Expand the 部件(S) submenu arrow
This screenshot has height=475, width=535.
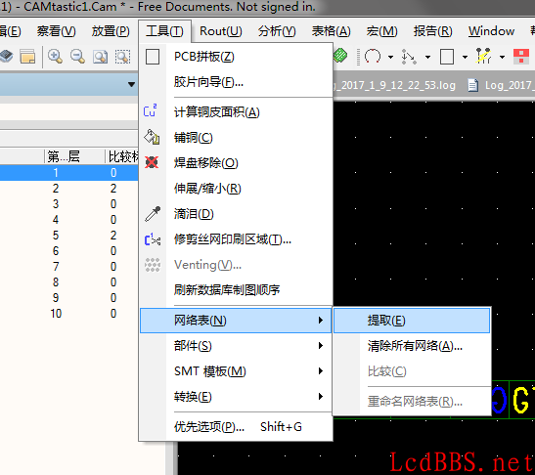coord(321,346)
